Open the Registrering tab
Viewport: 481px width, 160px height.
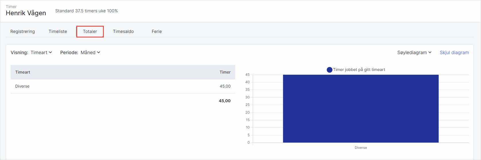(x=22, y=31)
